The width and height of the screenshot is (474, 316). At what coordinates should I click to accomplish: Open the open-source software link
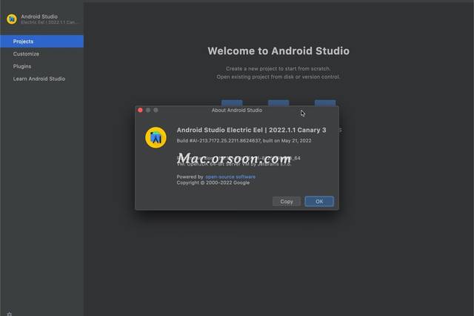[230, 177]
